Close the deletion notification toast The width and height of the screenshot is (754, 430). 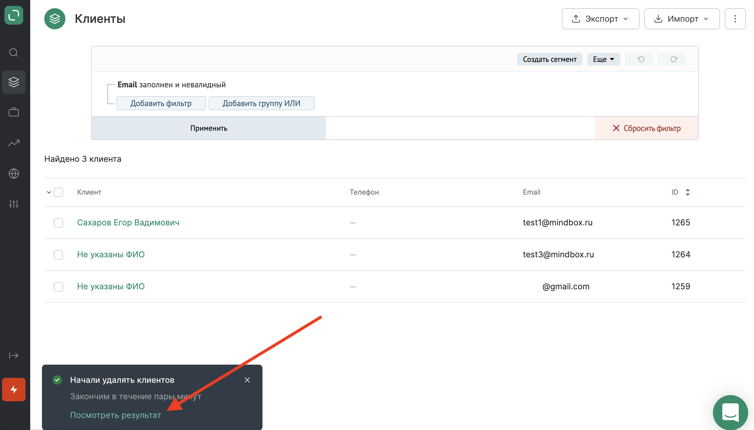pyautogui.click(x=247, y=380)
